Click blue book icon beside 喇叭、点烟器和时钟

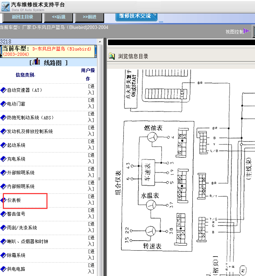point(3,241)
